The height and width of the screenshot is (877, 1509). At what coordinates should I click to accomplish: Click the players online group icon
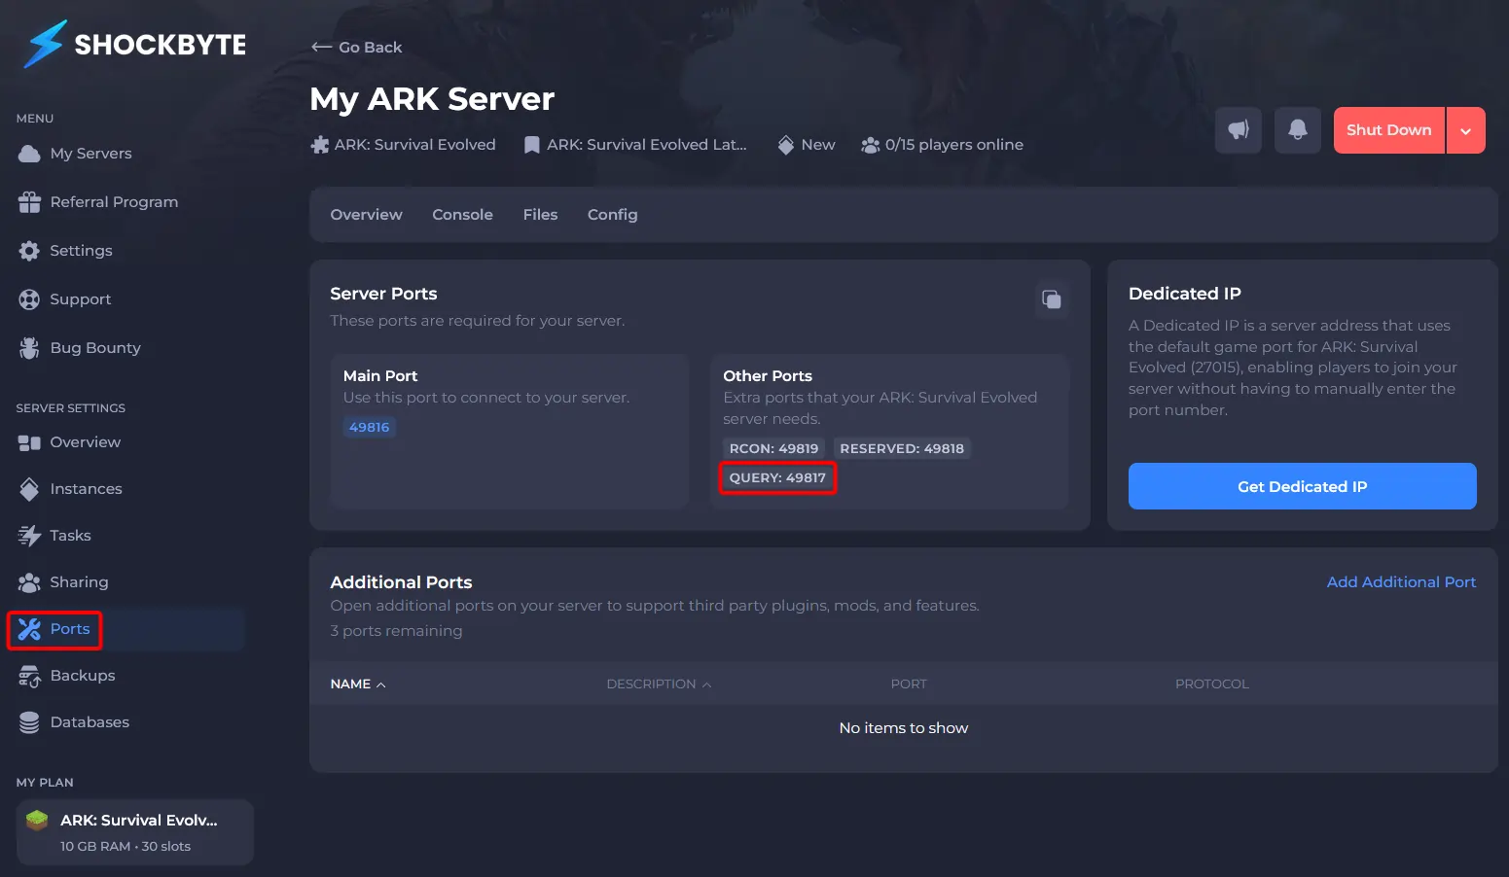tap(870, 145)
